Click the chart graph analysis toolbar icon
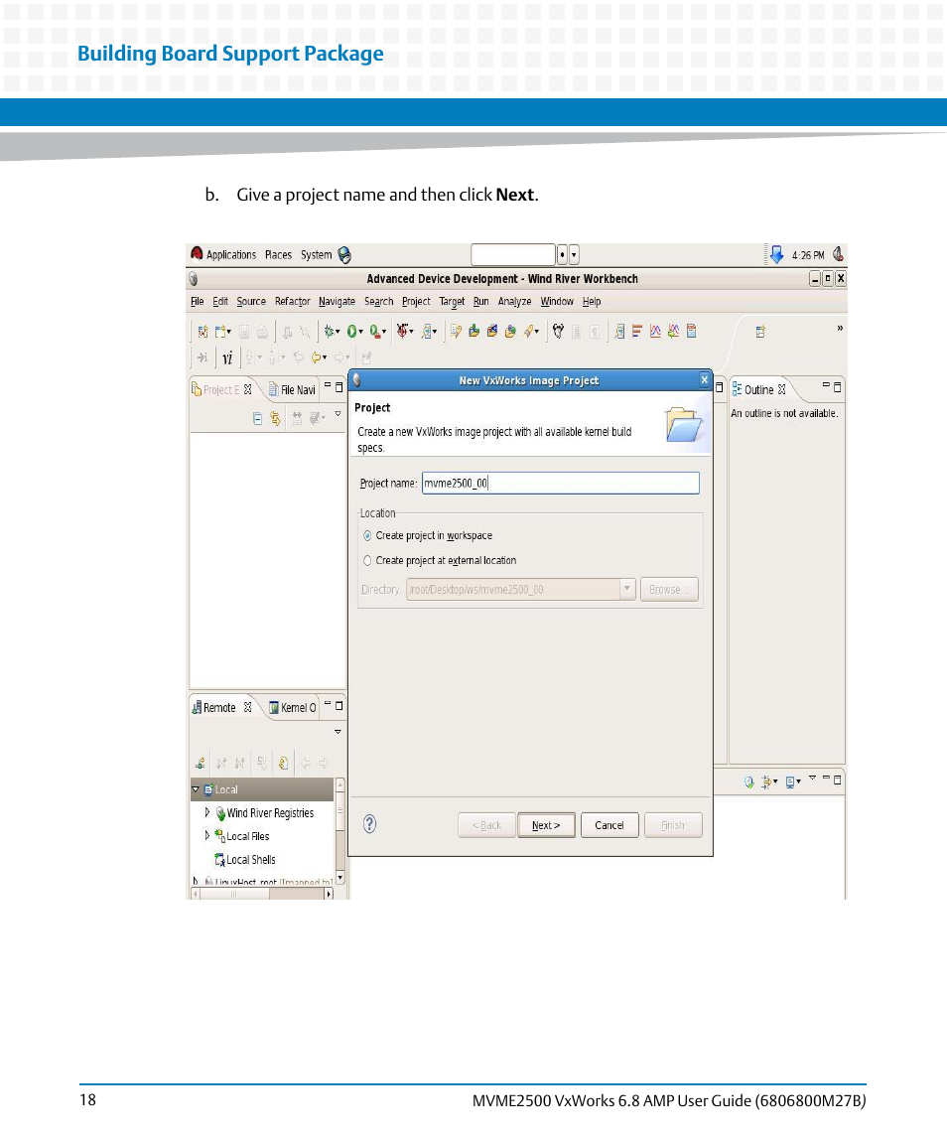This screenshot has width=947, height=1137. tap(655, 332)
